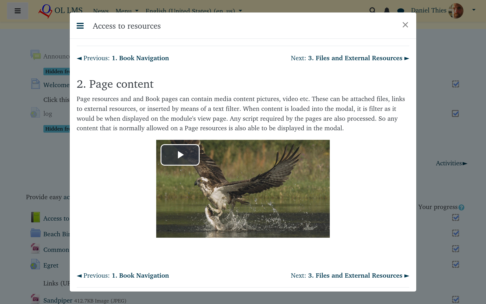Expand the user menu dropdown arrow
Viewport: 486px width, 304px height.
(x=474, y=10)
